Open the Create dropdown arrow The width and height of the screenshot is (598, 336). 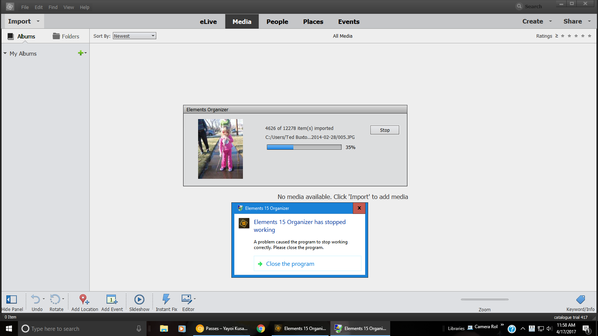(550, 21)
